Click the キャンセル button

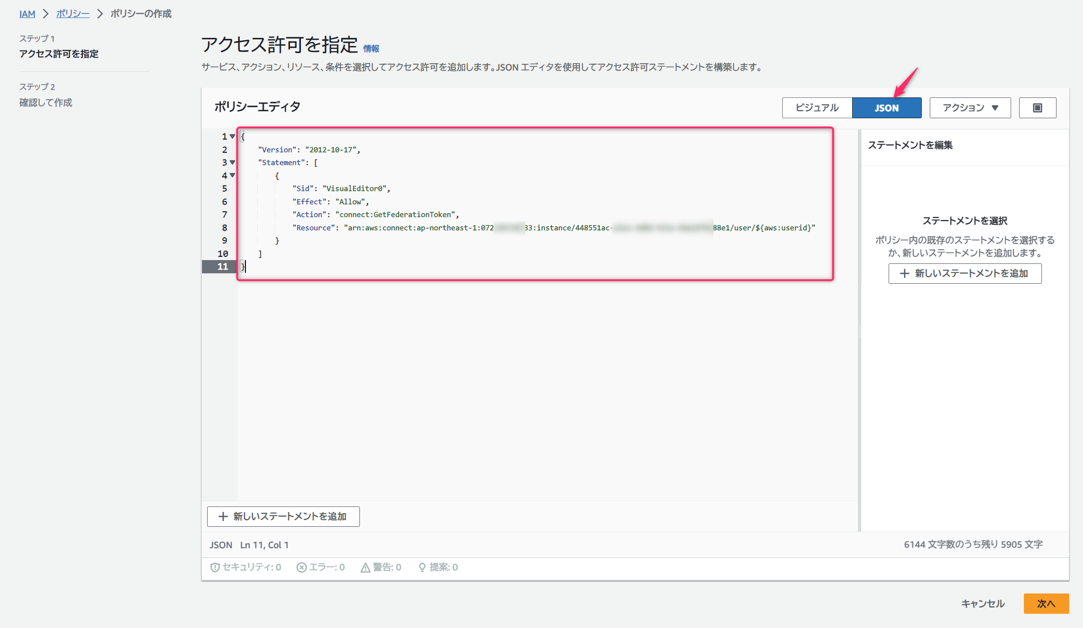(x=983, y=603)
